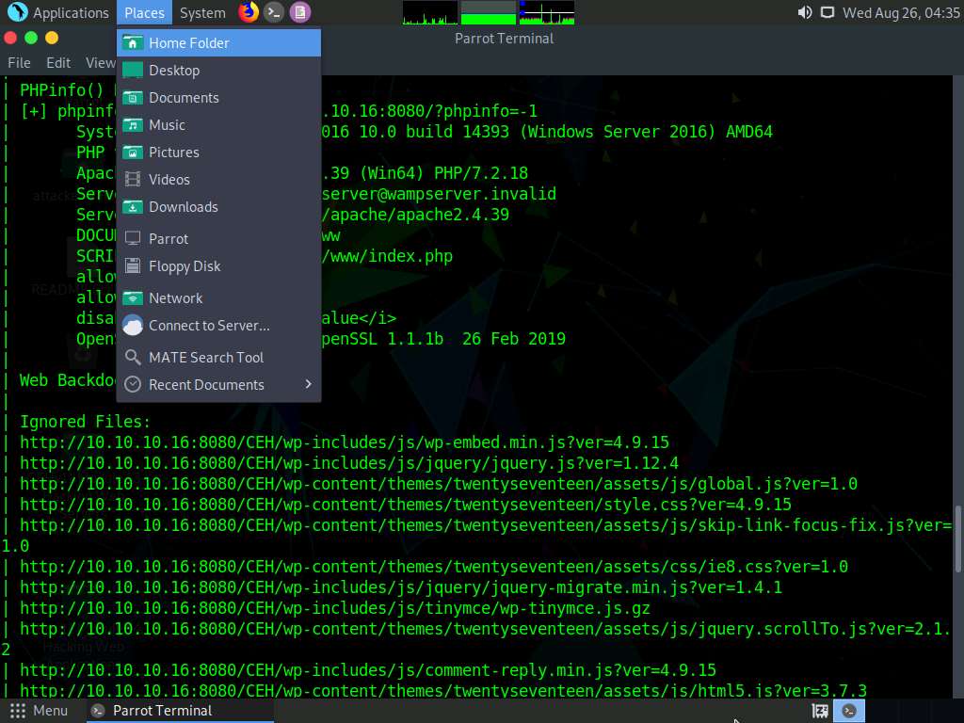
Task: Click the Connect to Server icon
Action: click(x=132, y=325)
